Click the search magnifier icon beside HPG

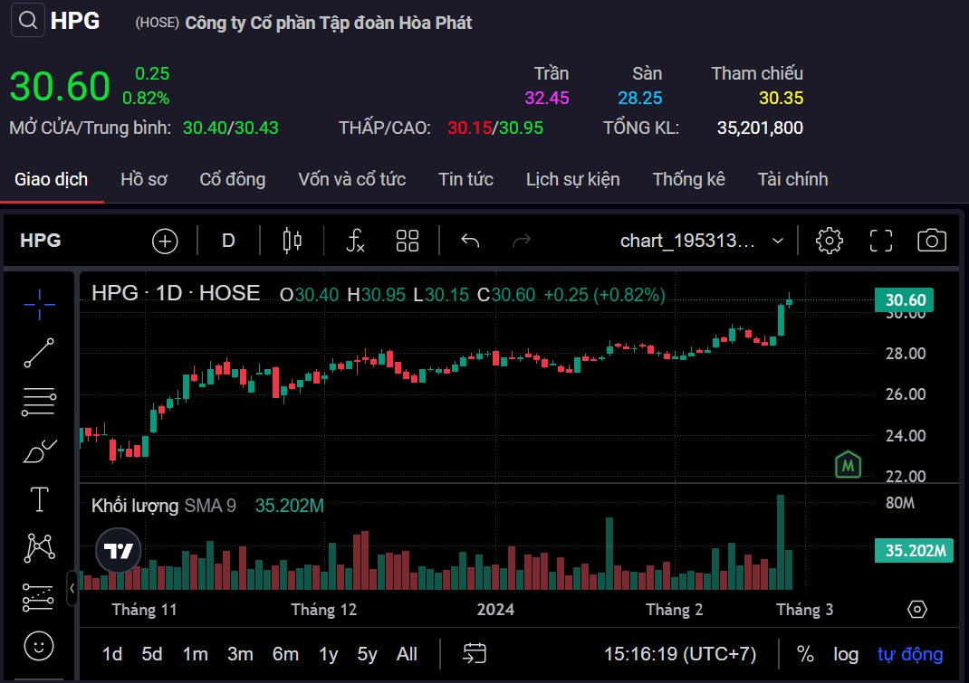tap(27, 21)
